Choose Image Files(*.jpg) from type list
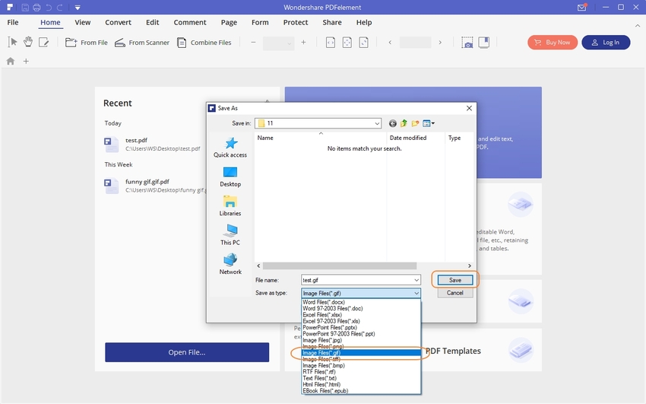The height and width of the screenshot is (404, 646). pos(361,340)
